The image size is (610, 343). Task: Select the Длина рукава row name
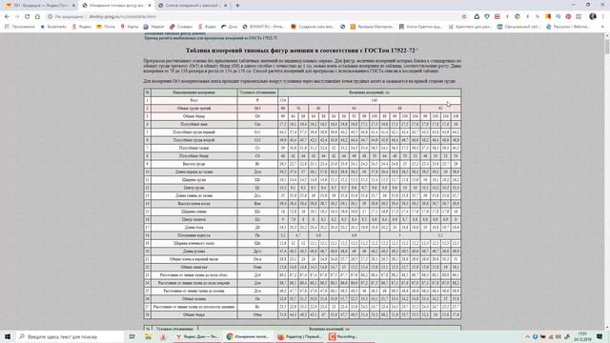193,252
